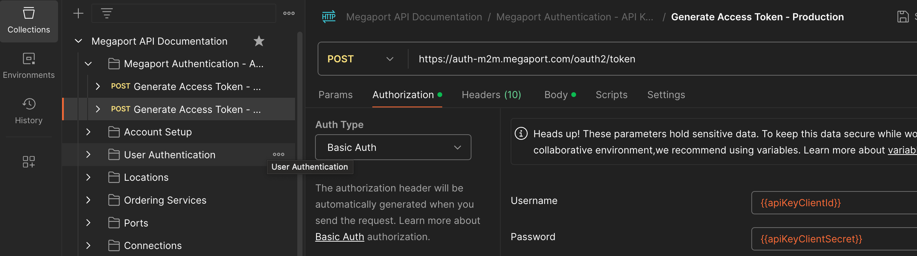Open the Environments sidebar section
Viewport: 917px width, 256px height.
(x=29, y=66)
